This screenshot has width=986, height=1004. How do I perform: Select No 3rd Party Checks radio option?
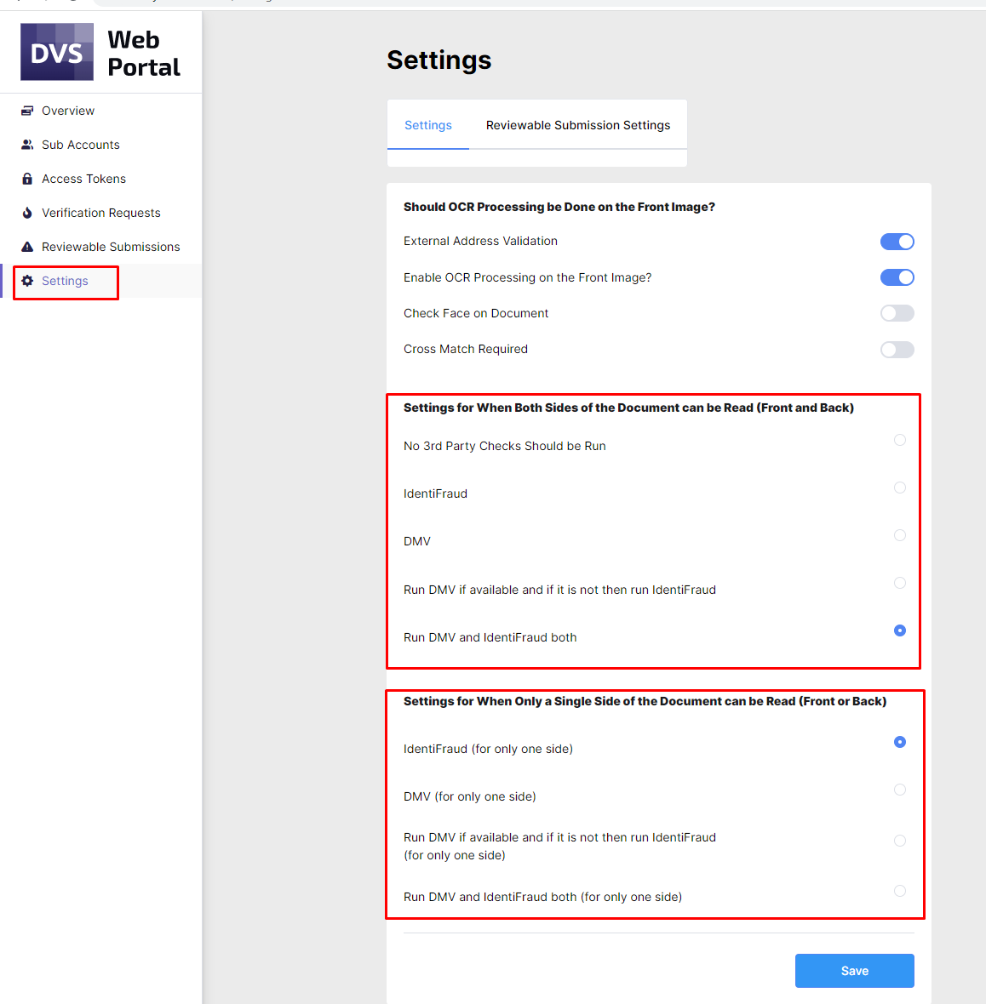click(x=899, y=440)
